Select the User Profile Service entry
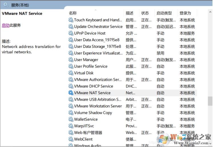Screen dimensions: 213x147 point(91,66)
